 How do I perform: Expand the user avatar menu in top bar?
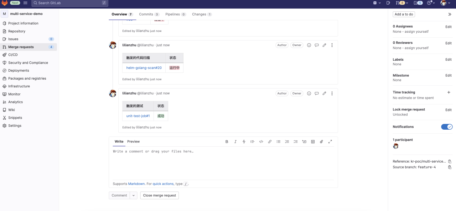445,3
